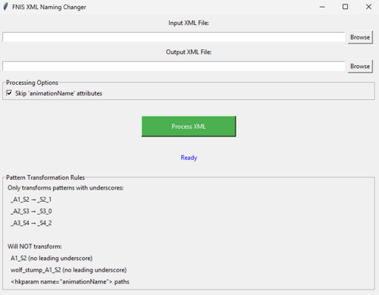Browse for the output XML file
The width and height of the screenshot is (379, 295).
coord(360,67)
